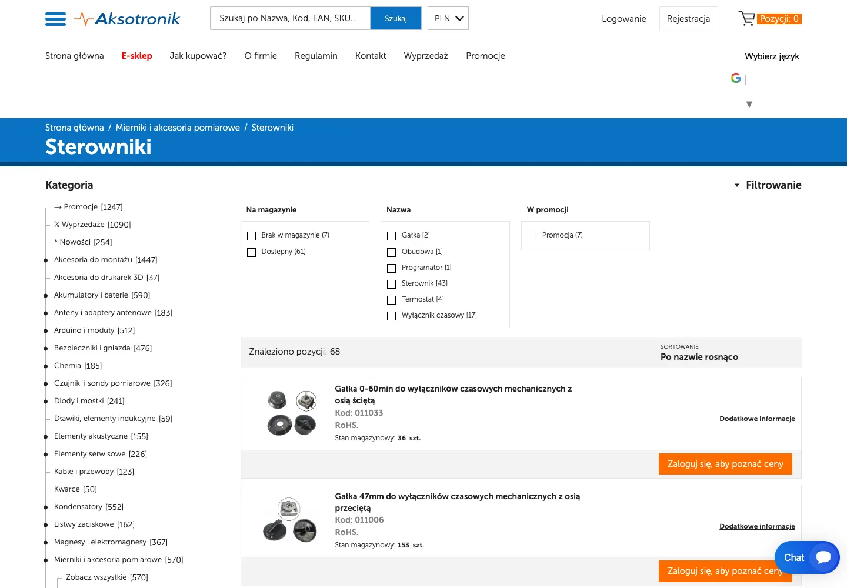Select 'Kable i przewody [123]' category

(x=94, y=472)
